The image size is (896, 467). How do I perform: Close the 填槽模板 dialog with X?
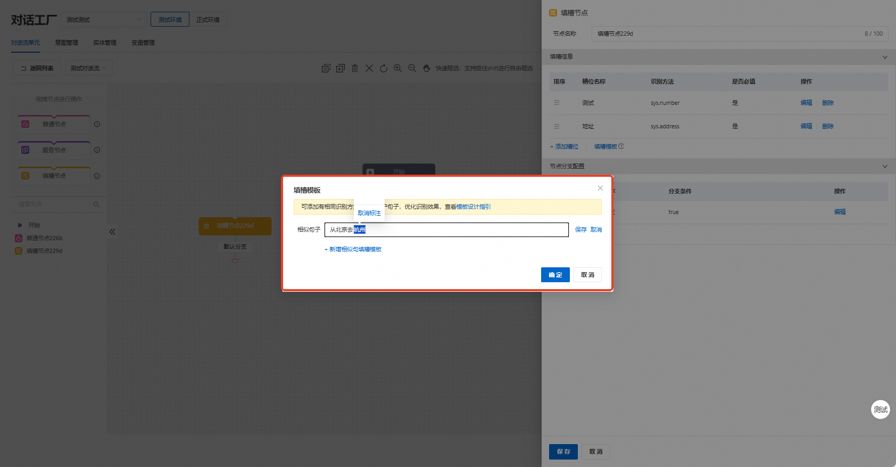pos(600,188)
